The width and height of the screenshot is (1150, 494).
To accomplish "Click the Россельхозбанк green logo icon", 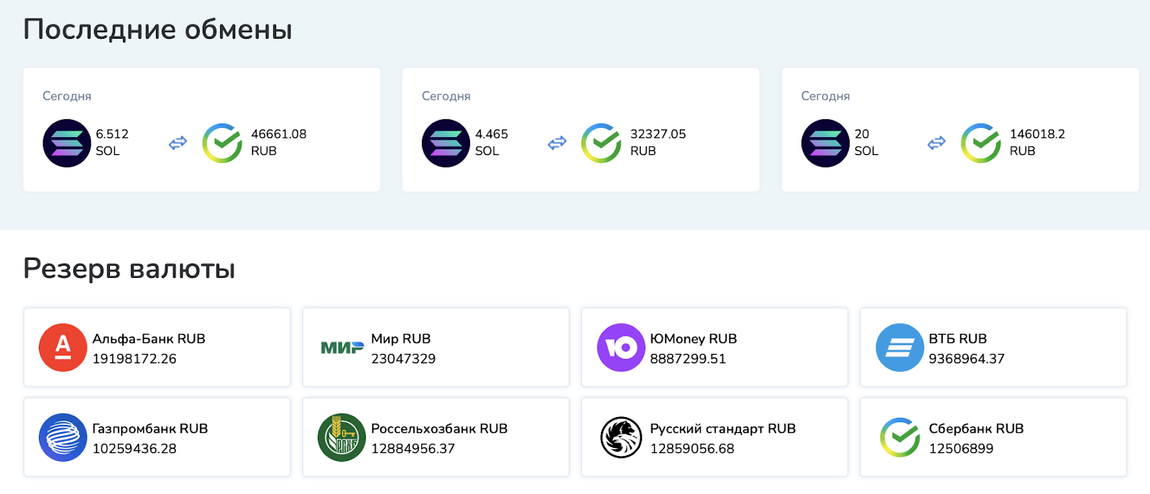I will click(x=342, y=437).
